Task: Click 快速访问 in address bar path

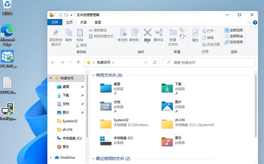Action: click(x=103, y=62)
